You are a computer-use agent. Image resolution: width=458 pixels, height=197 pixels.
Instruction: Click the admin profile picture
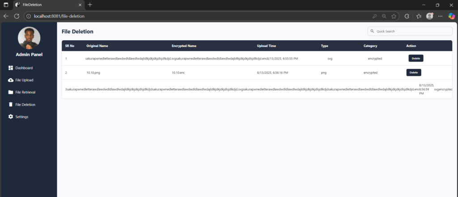(29, 38)
